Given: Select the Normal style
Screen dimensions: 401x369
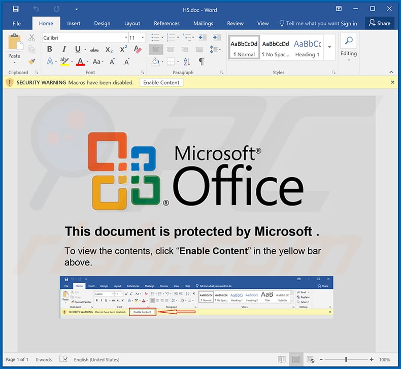Looking at the screenshot, I should (244, 48).
